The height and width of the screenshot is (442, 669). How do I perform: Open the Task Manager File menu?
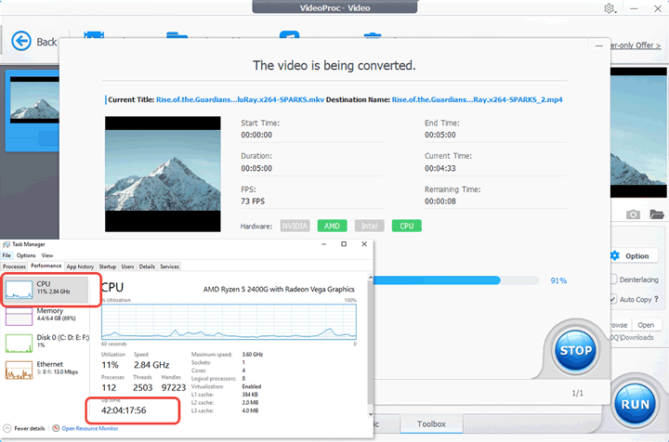(x=7, y=255)
